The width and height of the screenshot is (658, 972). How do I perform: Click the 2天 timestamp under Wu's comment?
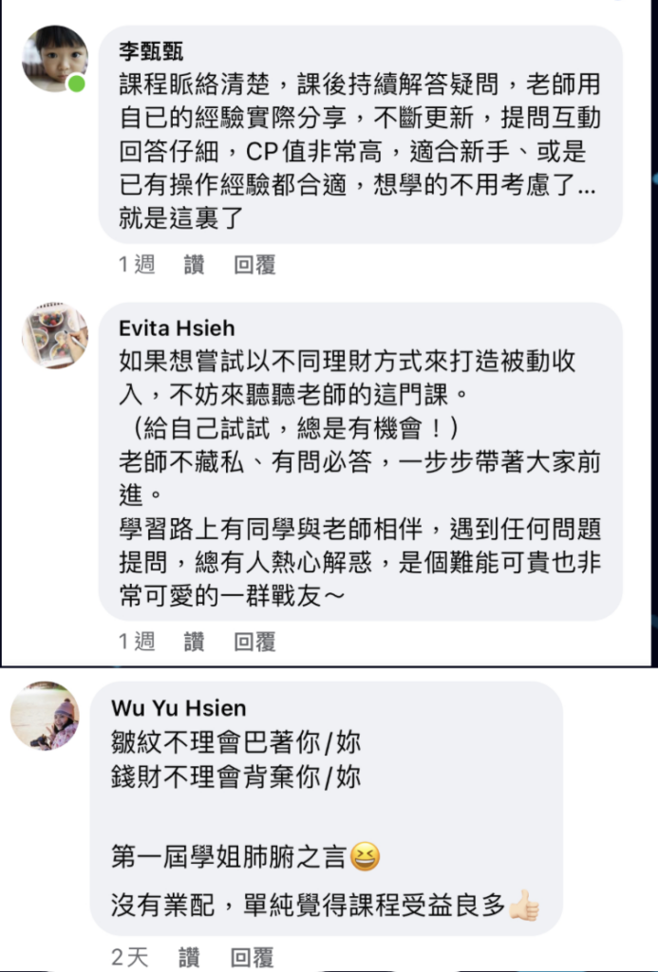(130, 957)
